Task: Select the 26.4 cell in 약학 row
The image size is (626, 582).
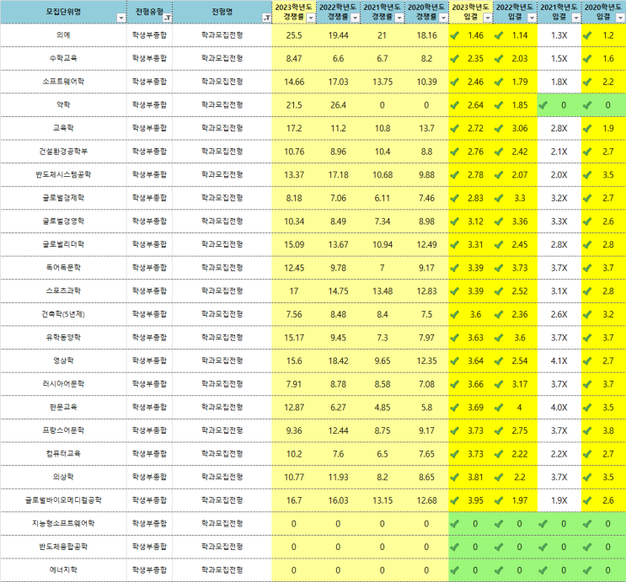Action: [338, 105]
